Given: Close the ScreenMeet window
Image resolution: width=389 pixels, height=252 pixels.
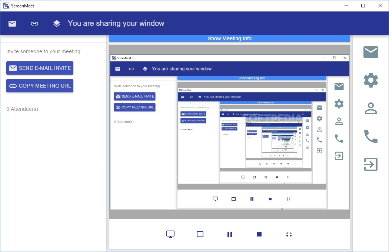Looking at the screenshot, I should coord(380,6).
